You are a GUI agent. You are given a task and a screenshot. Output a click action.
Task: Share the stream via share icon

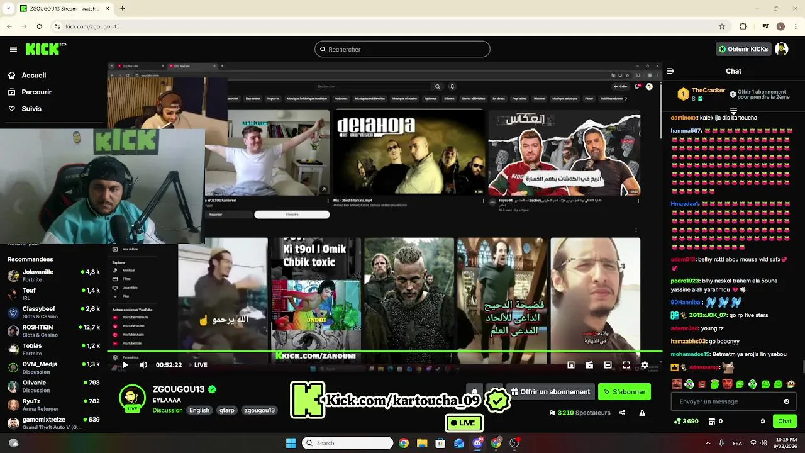[622, 413]
